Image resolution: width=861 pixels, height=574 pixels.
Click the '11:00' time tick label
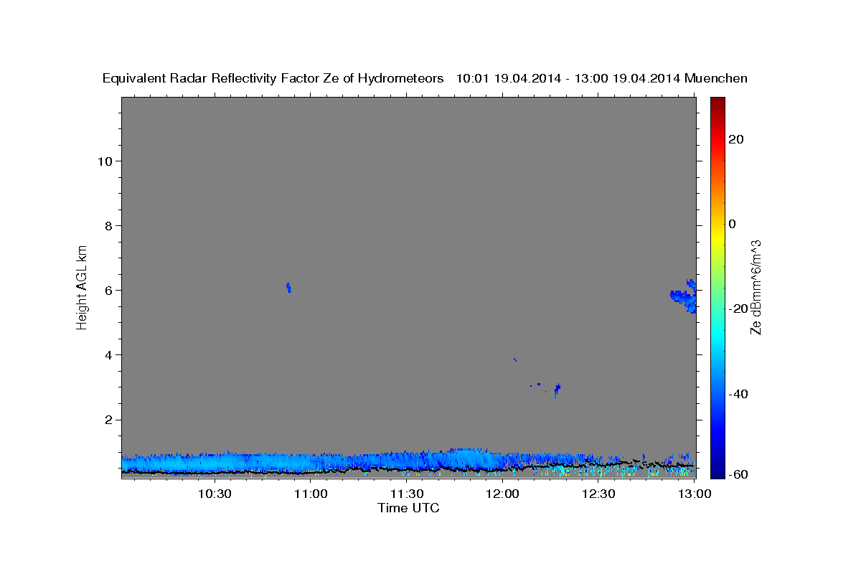(x=311, y=494)
